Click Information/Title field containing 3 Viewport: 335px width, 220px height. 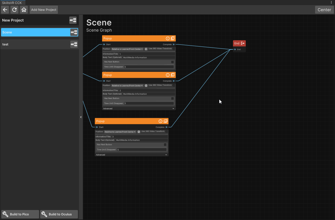click(140, 136)
